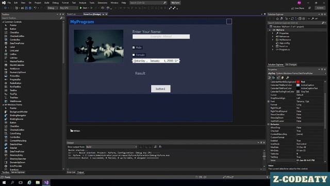Select the RadioButton control in the Toolbox
This screenshot has height=186, width=330.
click(15, 83)
